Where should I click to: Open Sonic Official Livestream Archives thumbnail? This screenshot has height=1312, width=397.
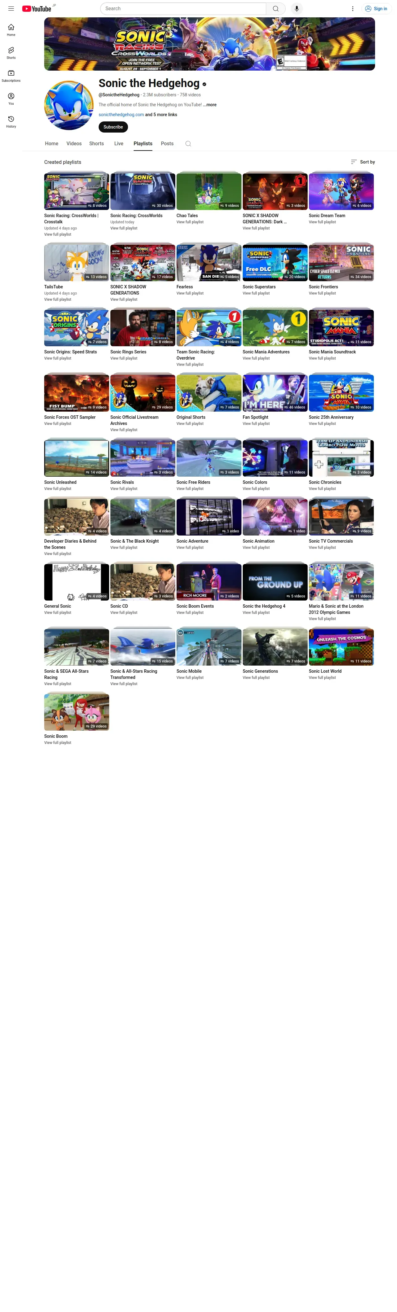click(x=143, y=393)
